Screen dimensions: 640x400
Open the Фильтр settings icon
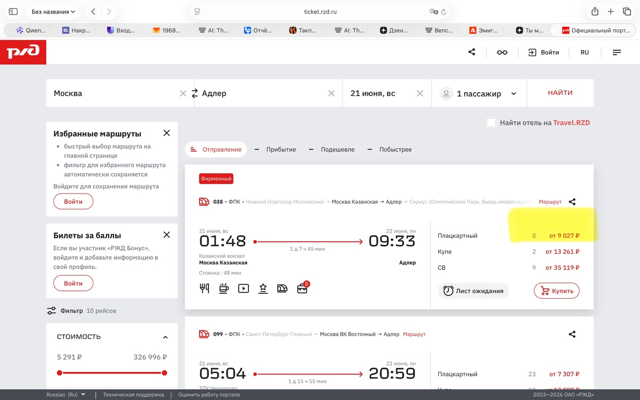(x=52, y=310)
